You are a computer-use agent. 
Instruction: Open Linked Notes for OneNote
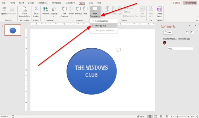point(159,12)
